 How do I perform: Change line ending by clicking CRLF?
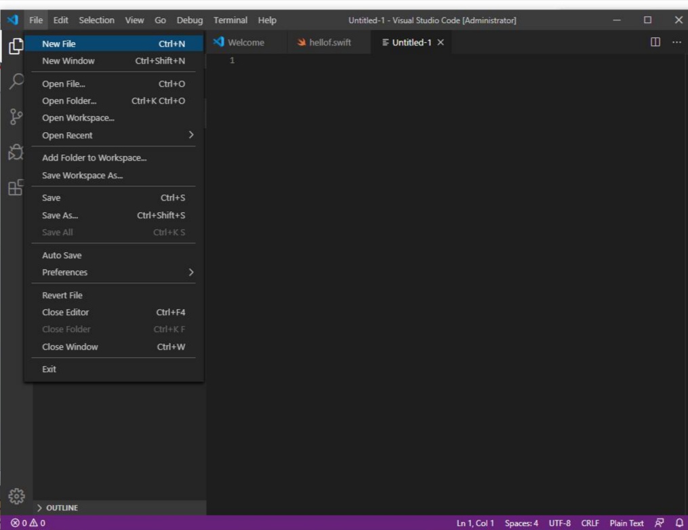(x=589, y=523)
